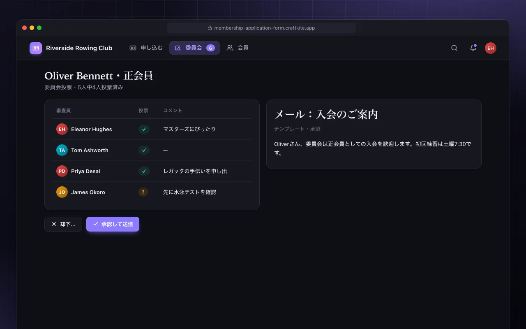Click the email body starting Oliverさん
Screen dimensions: 526x329
click(x=373, y=148)
